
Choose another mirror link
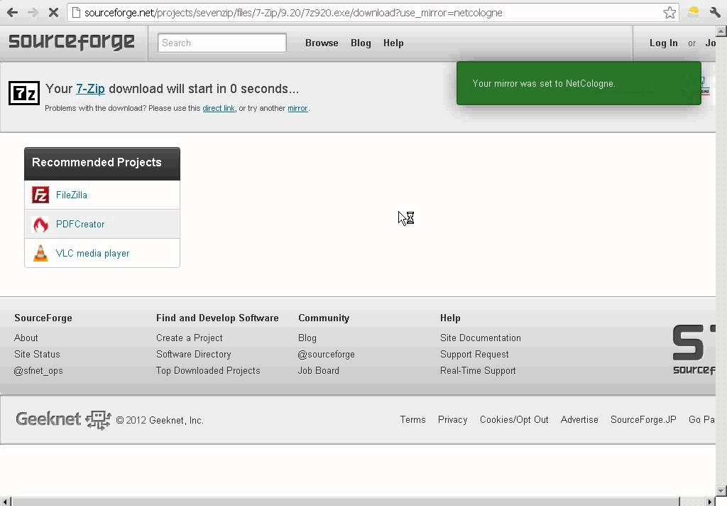(297, 108)
